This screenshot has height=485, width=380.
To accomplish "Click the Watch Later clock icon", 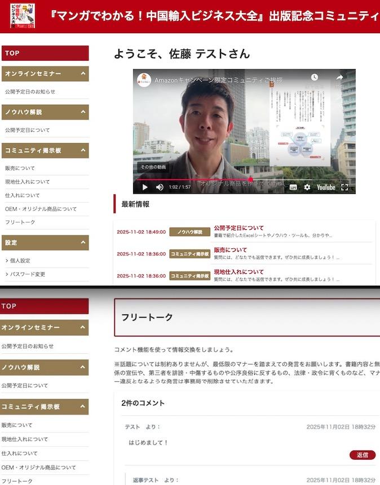I will tap(315, 78).
